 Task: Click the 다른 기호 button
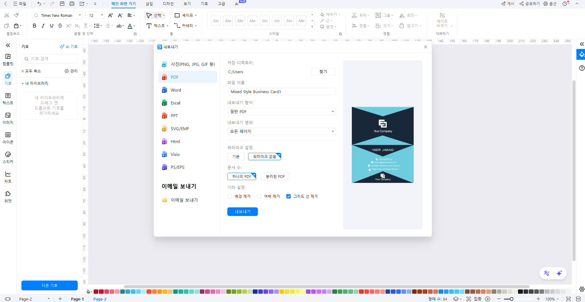50,285
